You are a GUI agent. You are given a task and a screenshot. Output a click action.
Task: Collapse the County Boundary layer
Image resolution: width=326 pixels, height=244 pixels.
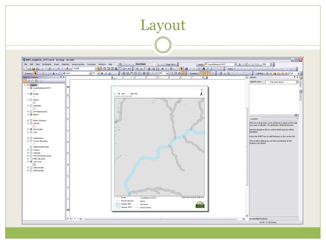click(x=28, y=141)
